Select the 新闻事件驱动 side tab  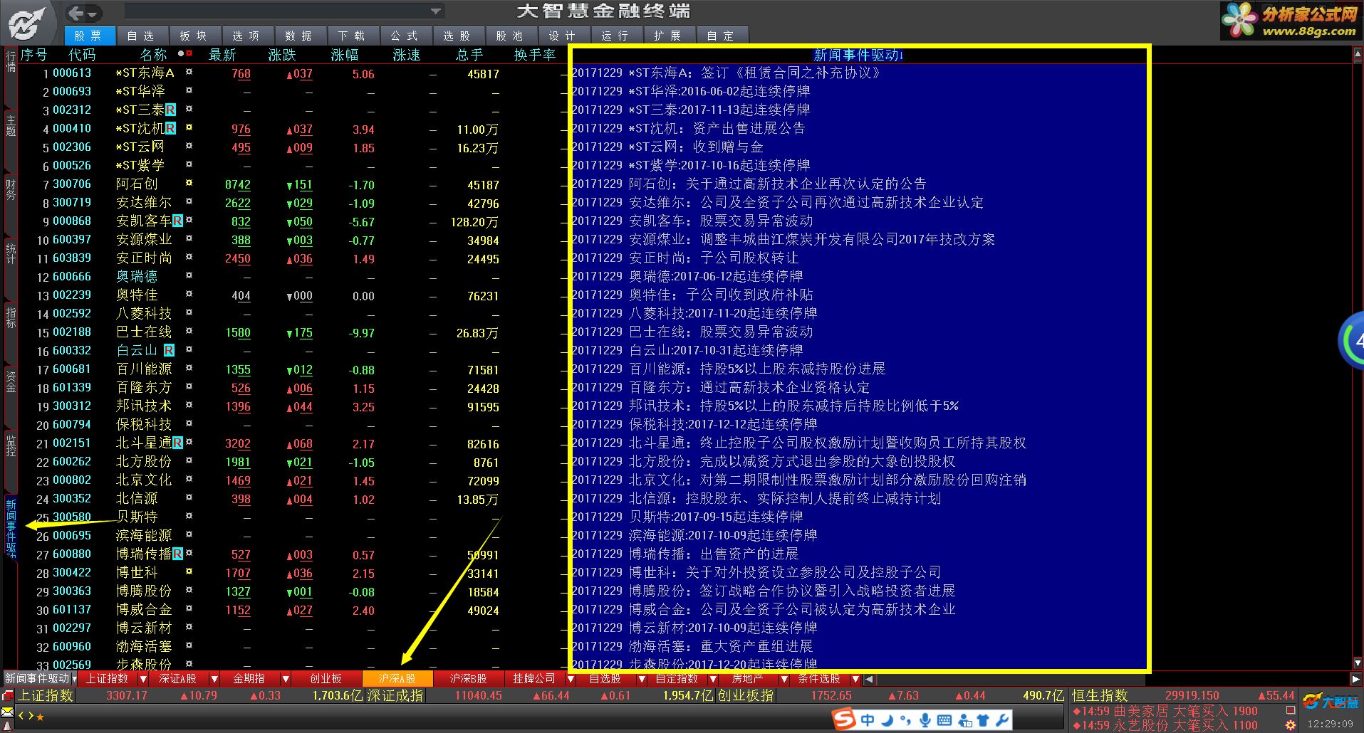coord(11,527)
